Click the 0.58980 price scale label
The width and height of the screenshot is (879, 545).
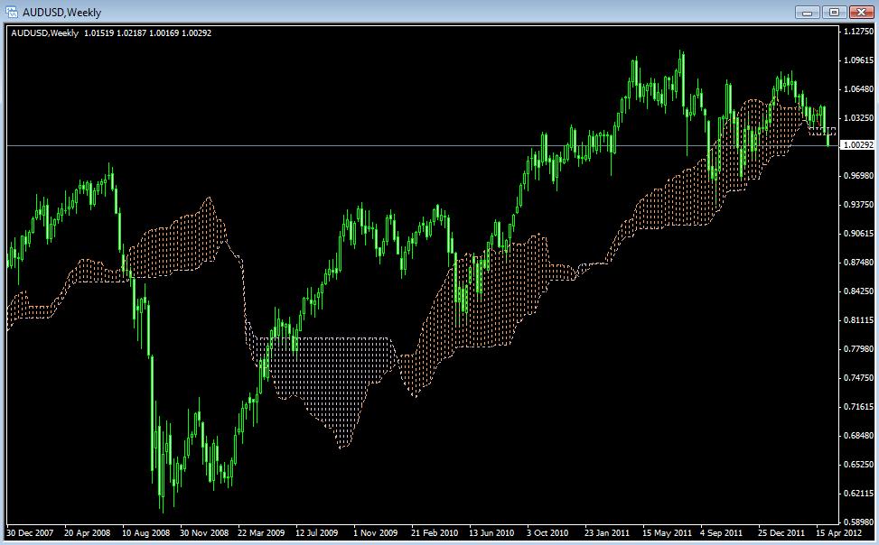click(x=858, y=522)
